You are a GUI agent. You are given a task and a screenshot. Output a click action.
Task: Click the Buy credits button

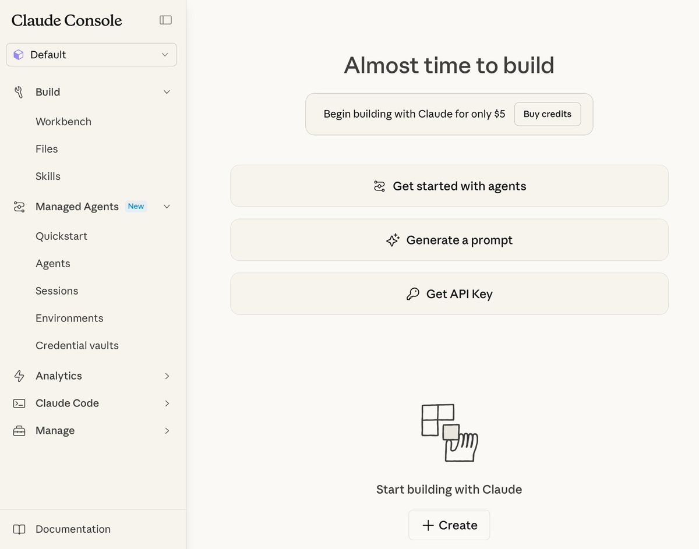point(548,114)
